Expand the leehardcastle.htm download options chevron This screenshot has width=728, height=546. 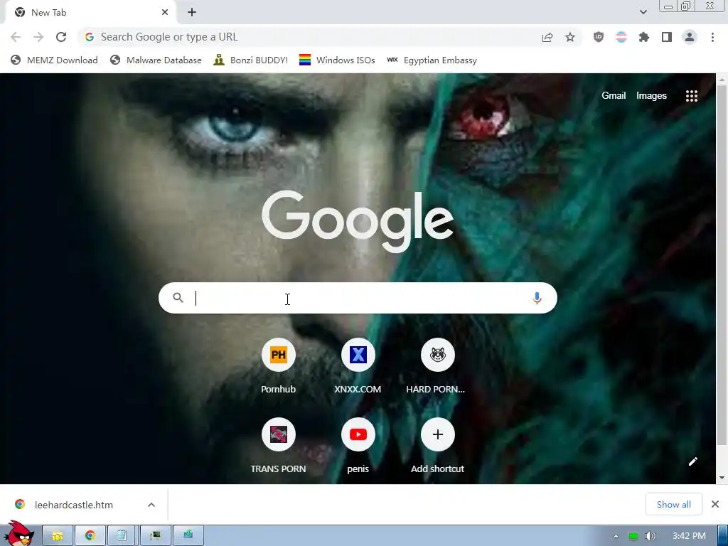pos(151,505)
